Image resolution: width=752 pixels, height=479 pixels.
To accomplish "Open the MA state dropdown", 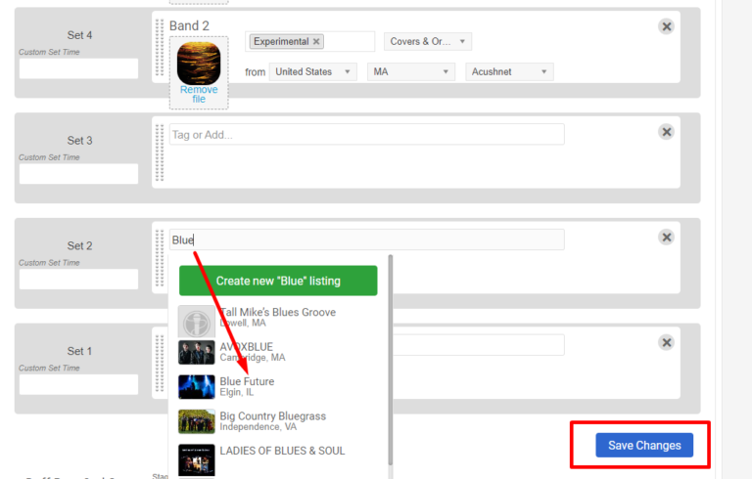I will [411, 72].
